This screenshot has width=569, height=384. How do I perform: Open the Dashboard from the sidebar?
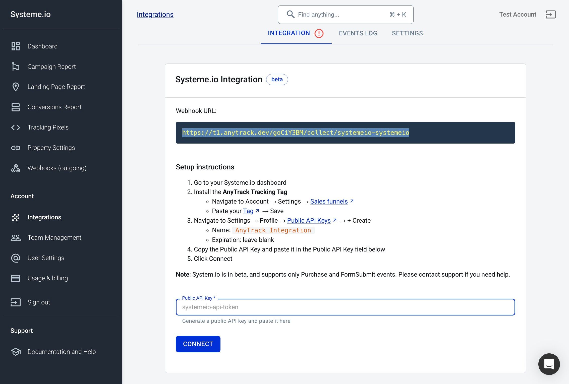pos(42,46)
